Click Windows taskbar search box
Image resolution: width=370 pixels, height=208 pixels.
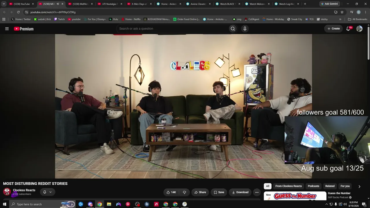pyautogui.click(x=42, y=204)
